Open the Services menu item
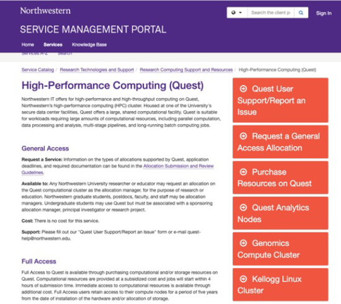 [53, 45]
